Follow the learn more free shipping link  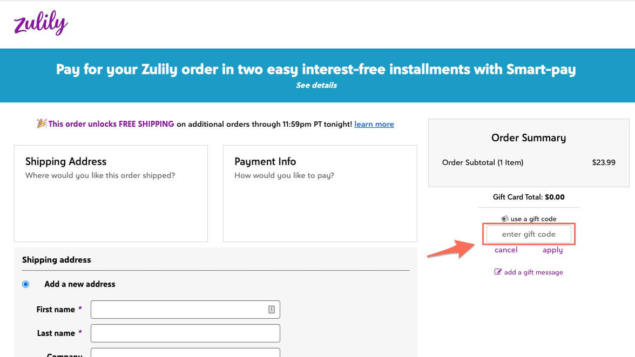374,124
